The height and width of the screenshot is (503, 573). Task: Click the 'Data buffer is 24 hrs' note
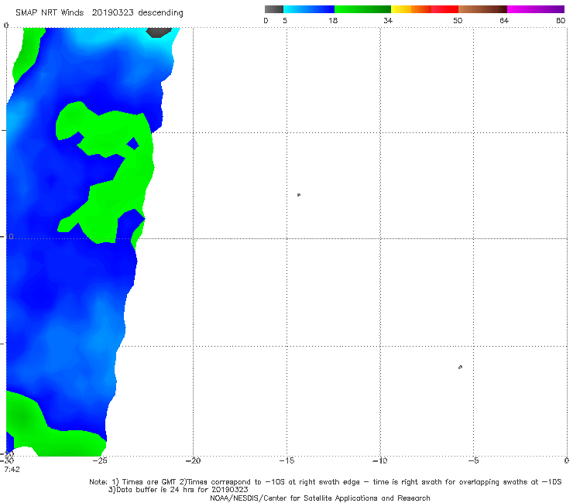point(178,490)
